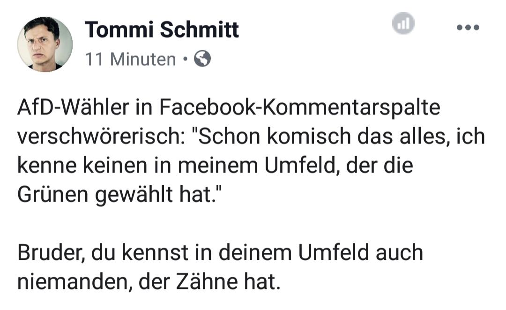Image resolution: width=506 pixels, height=310 pixels.
Task: Open the post via '11 Minuten' timestamp
Action: (130, 60)
